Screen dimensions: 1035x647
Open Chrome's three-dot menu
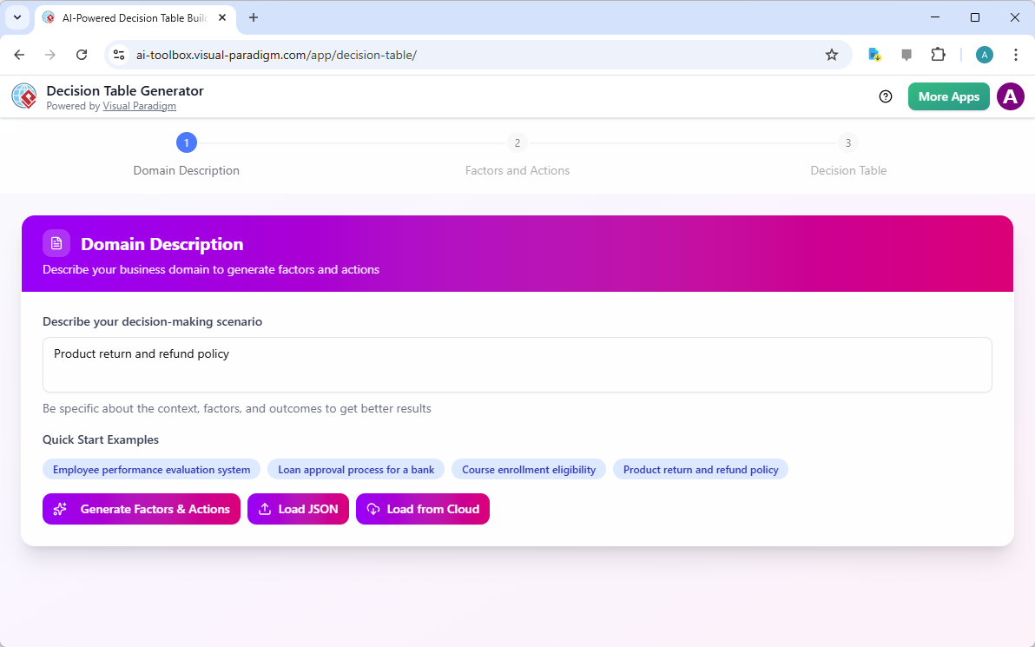(1016, 54)
